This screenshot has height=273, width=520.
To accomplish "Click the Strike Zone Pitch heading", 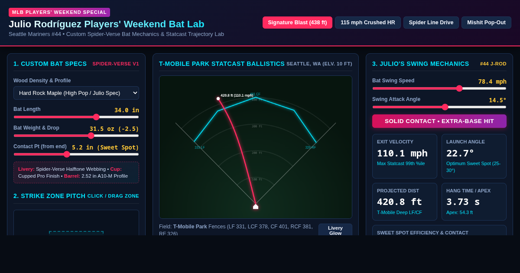I will click(49, 196).
